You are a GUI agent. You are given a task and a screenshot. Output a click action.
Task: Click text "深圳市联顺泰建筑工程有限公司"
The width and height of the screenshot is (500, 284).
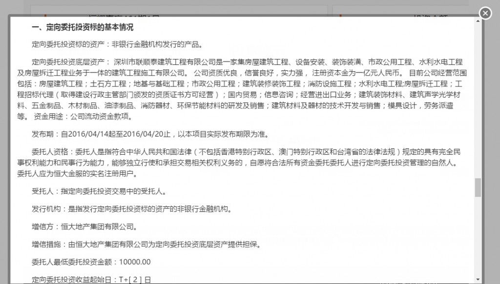coord(165,62)
